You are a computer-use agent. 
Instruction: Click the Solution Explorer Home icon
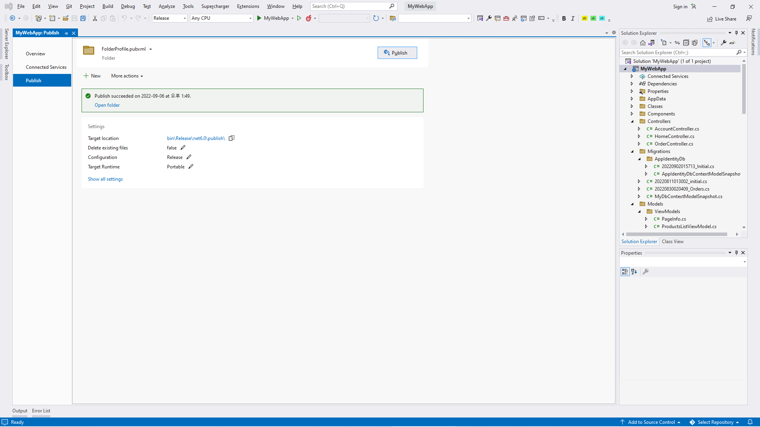[x=643, y=43]
